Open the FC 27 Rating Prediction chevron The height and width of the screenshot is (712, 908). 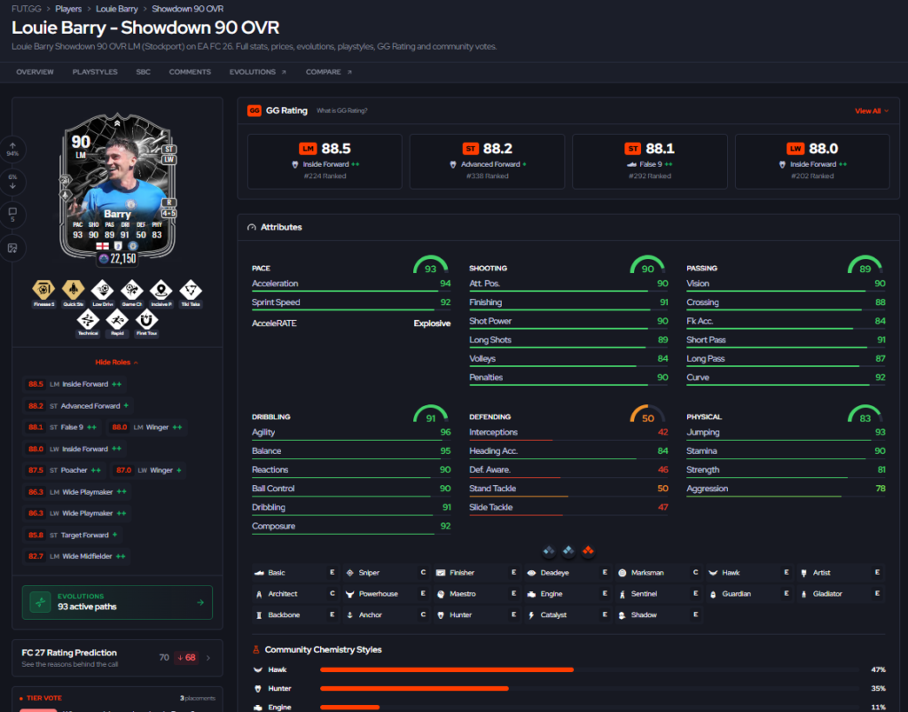point(208,658)
